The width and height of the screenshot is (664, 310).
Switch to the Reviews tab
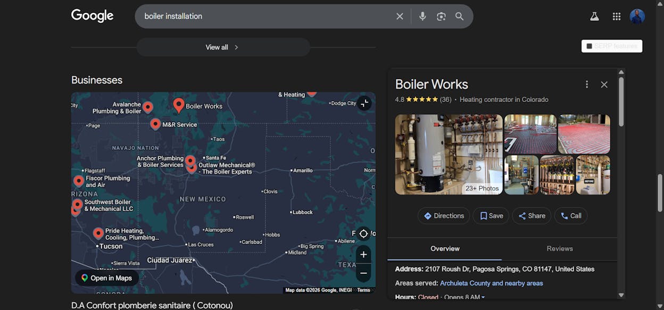coord(560,248)
